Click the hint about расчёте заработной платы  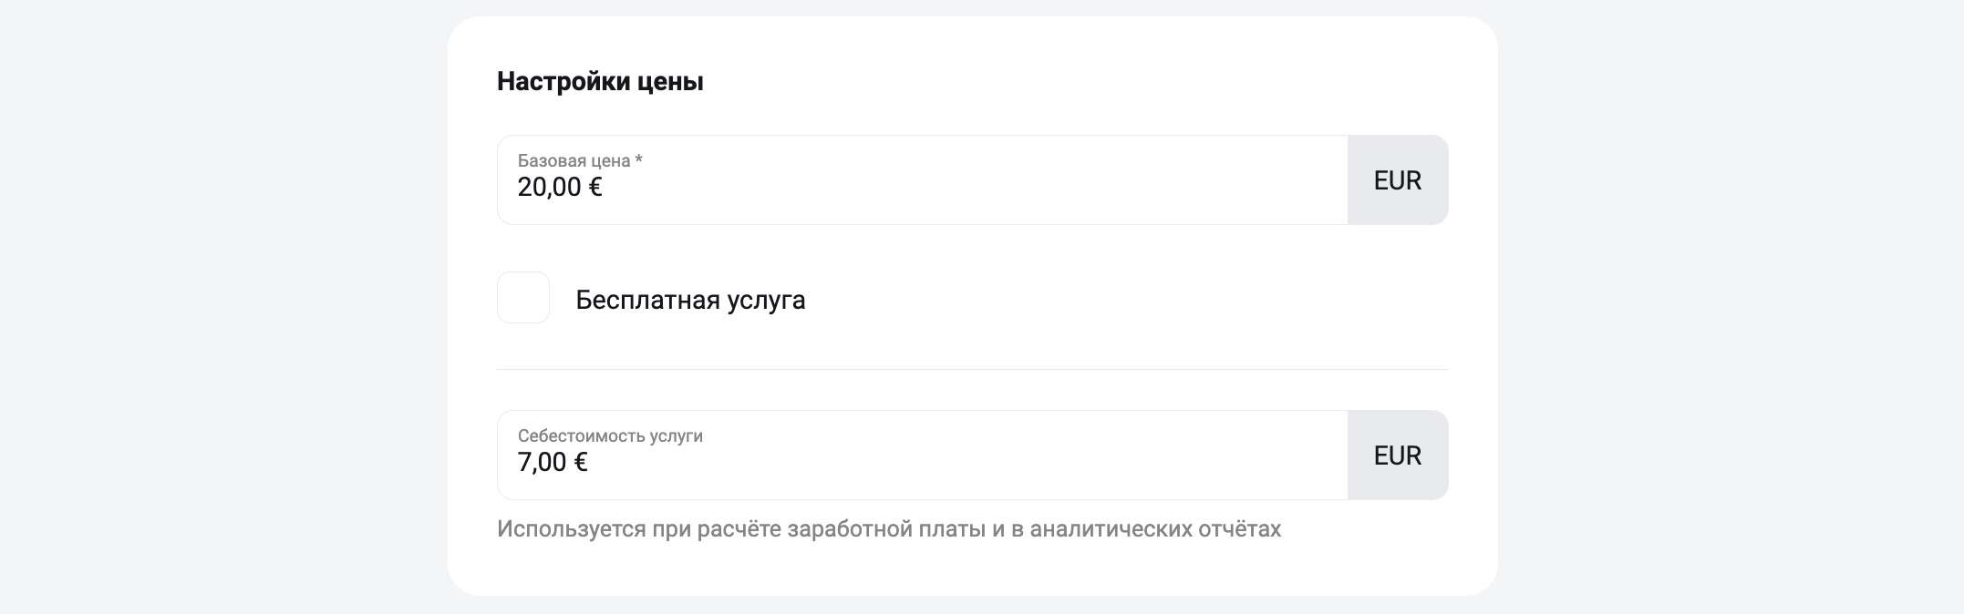[889, 529]
